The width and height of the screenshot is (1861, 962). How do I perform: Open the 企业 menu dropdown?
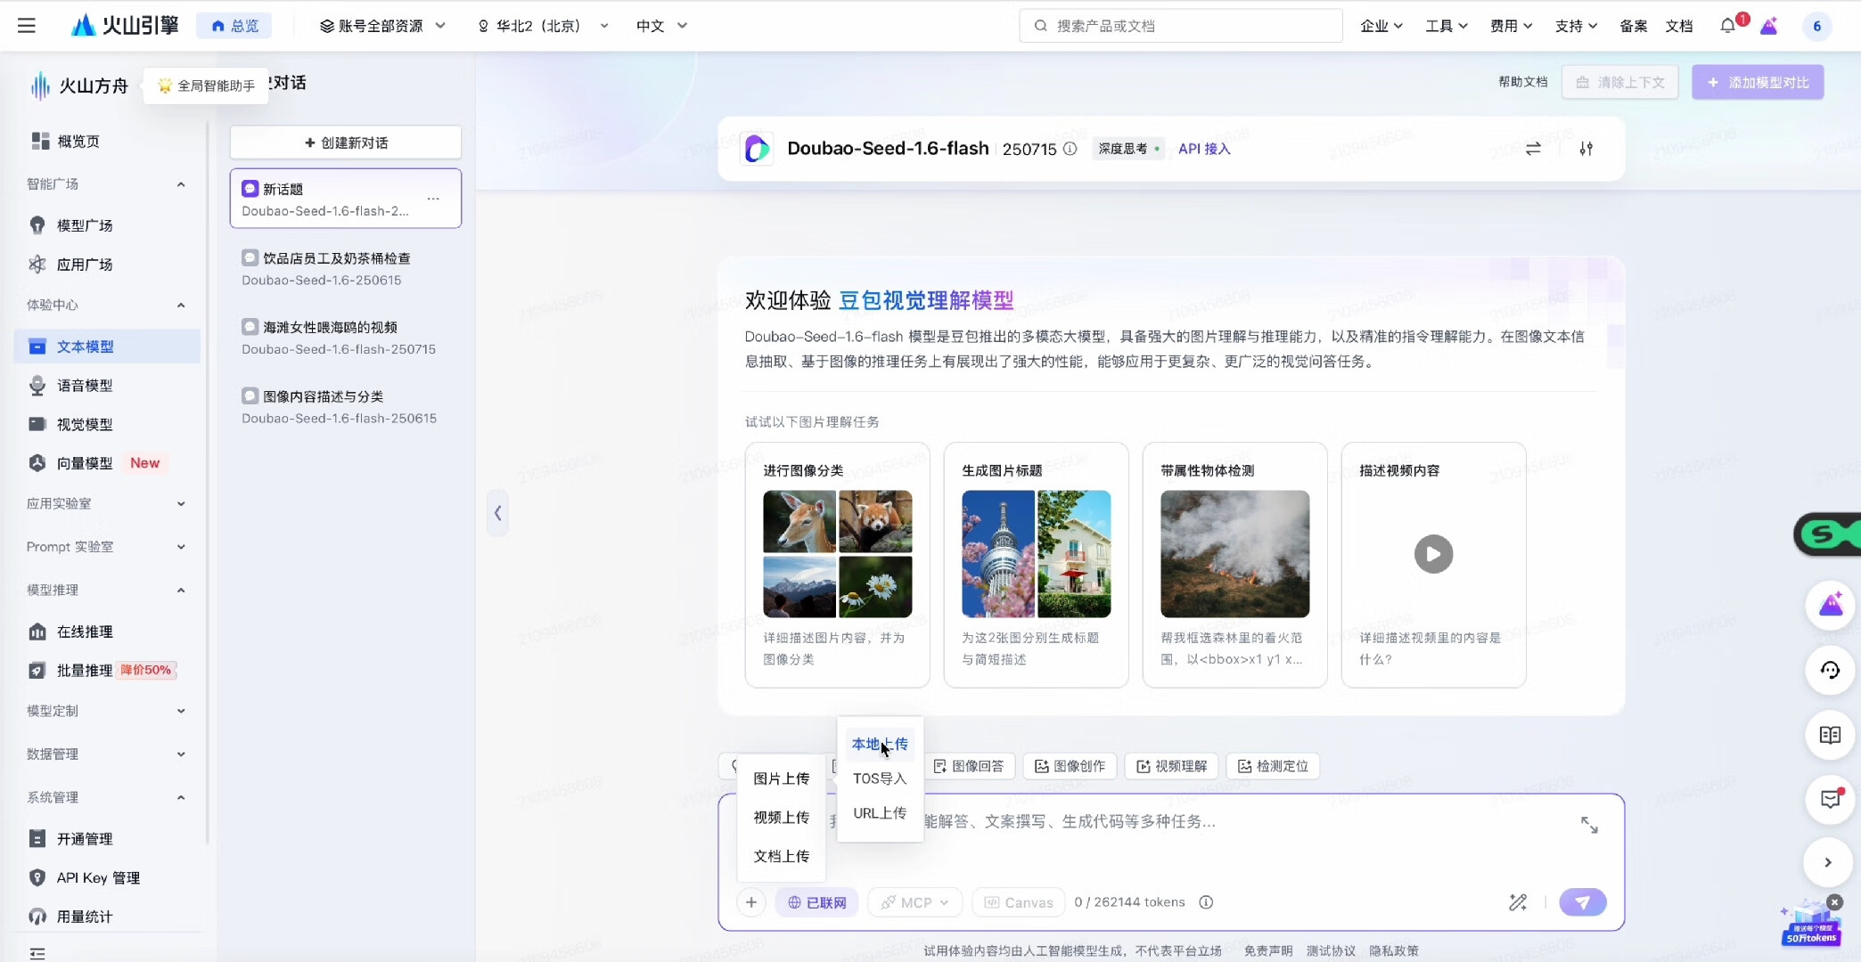click(x=1381, y=26)
